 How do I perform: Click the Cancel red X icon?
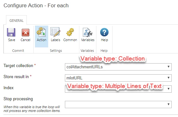tap(26, 33)
